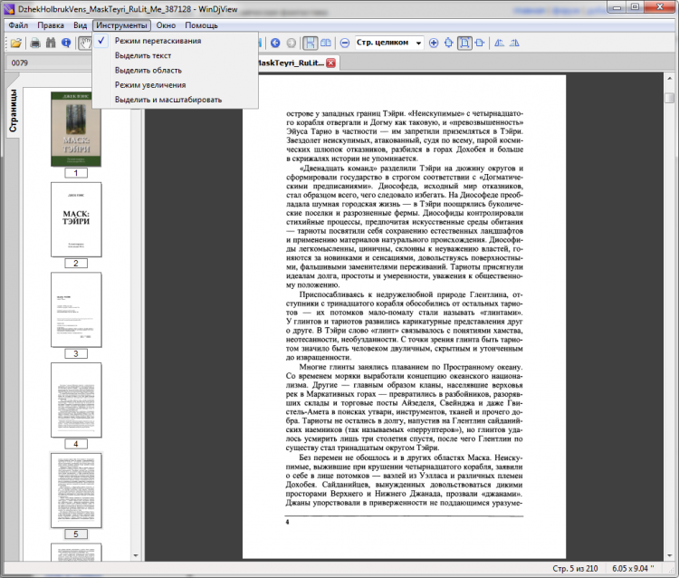
Task: Open the Вид menu
Action: tap(81, 25)
